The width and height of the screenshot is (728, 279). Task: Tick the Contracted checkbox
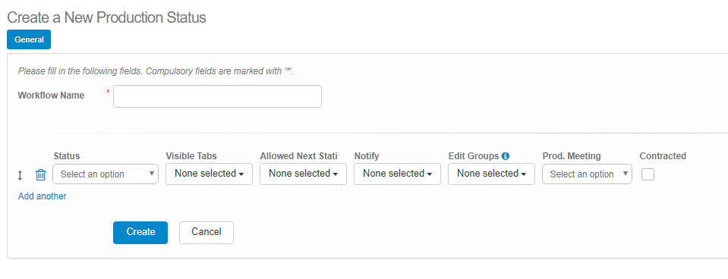[x=648, y=174]
